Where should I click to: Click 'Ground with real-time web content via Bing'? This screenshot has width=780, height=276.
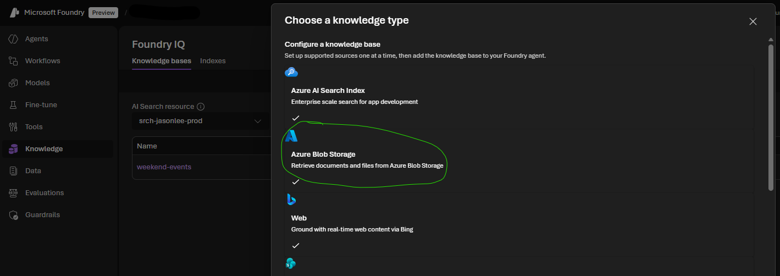click(x=352, y=229)
